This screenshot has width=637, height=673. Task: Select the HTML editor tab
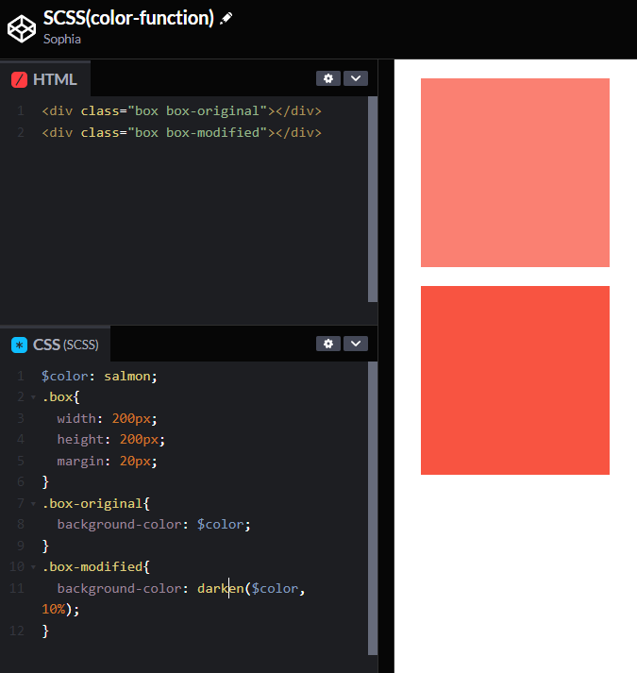45,79
